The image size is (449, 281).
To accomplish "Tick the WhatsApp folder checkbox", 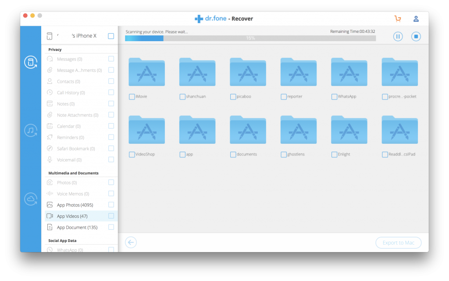I will point(334,97).
